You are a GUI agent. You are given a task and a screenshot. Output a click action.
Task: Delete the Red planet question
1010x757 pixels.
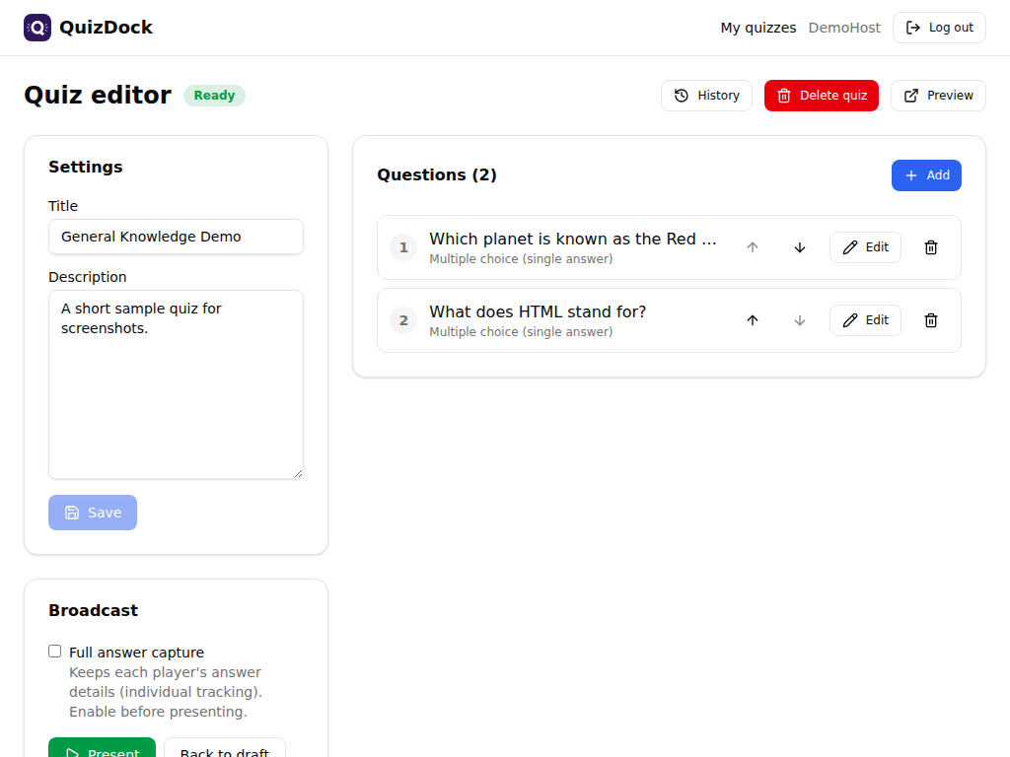click(931, 247)
